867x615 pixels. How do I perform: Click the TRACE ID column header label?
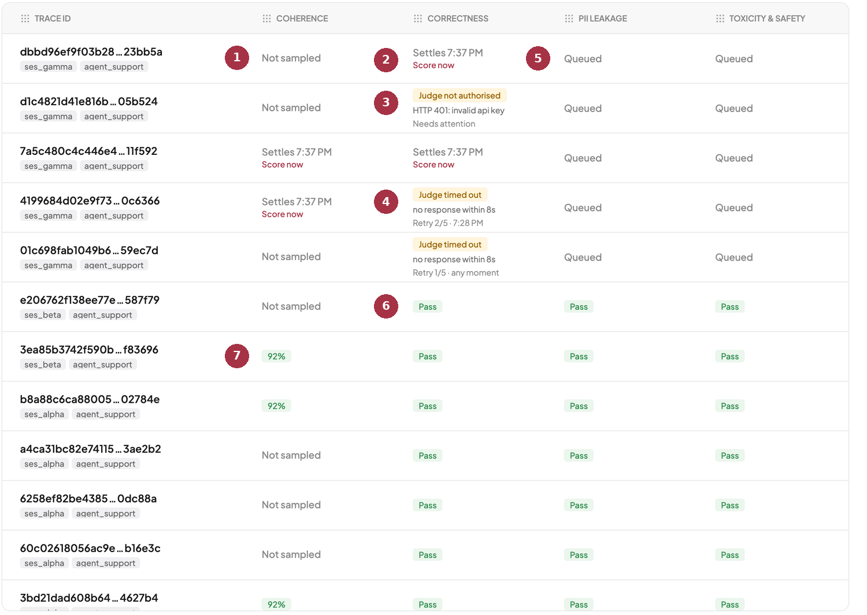click(x=53, y=18)
